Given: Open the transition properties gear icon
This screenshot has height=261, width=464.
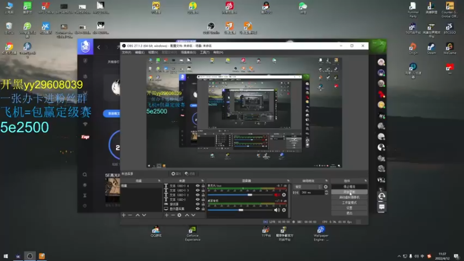Looking at the screenshot, I should pos(326,187).
